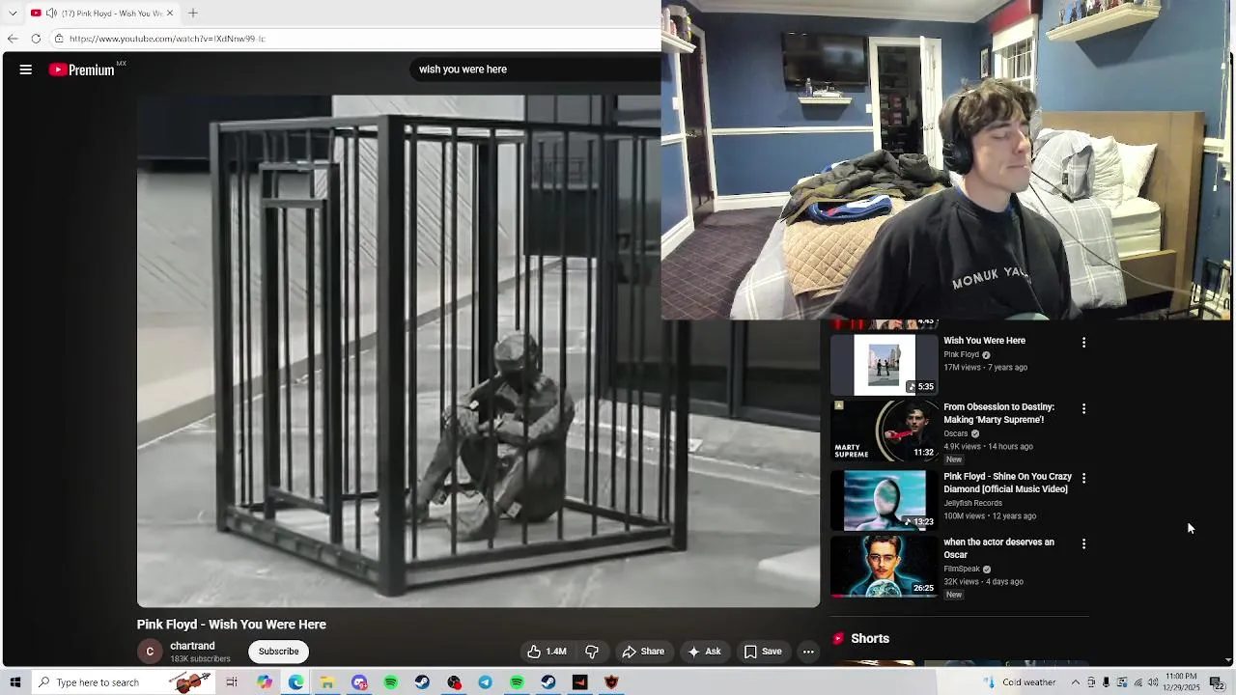Show hidden system tray icons
Viewport: 1236px width, 695px height.
(x=1075, y=682)
